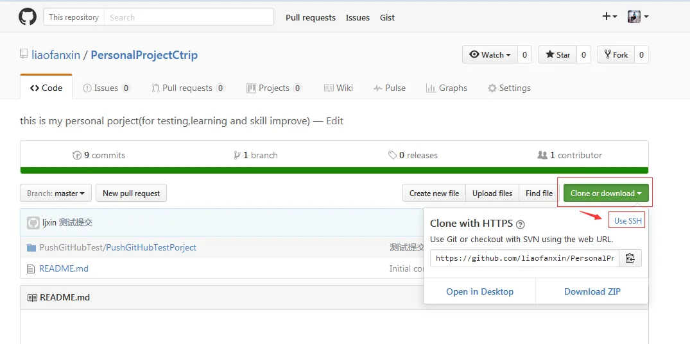Switch to the repository Issues tab
The image size is (690, 344).
tap(107, 88)
